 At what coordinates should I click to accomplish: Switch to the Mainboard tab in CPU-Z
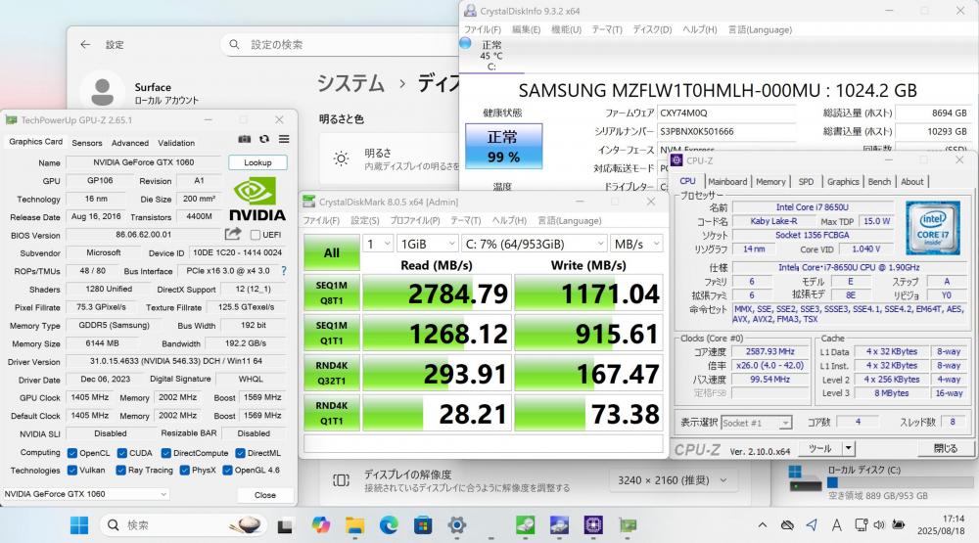(x=727, y=182)
